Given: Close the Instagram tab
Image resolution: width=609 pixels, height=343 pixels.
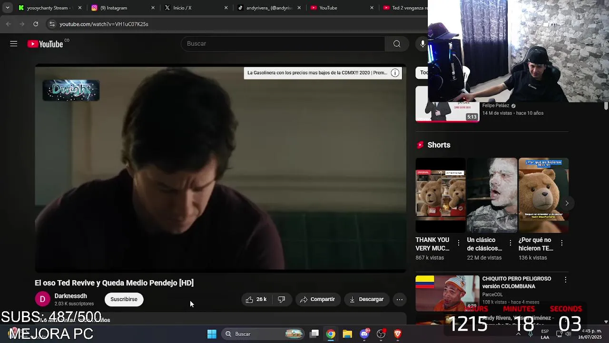Looking at the screenshot, I should 153,8.
